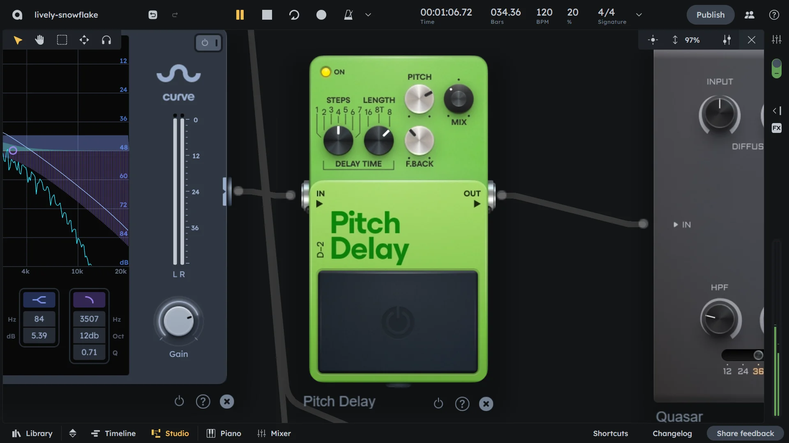Open the metronome options chevron
Viewport: 789px width, 443px height.
[x=368, y=15]
